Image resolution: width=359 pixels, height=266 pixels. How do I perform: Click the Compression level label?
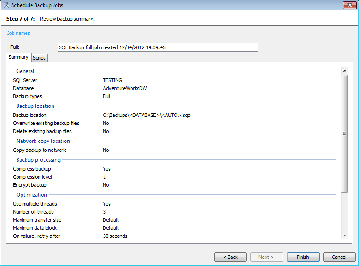(x=33, y=177)
